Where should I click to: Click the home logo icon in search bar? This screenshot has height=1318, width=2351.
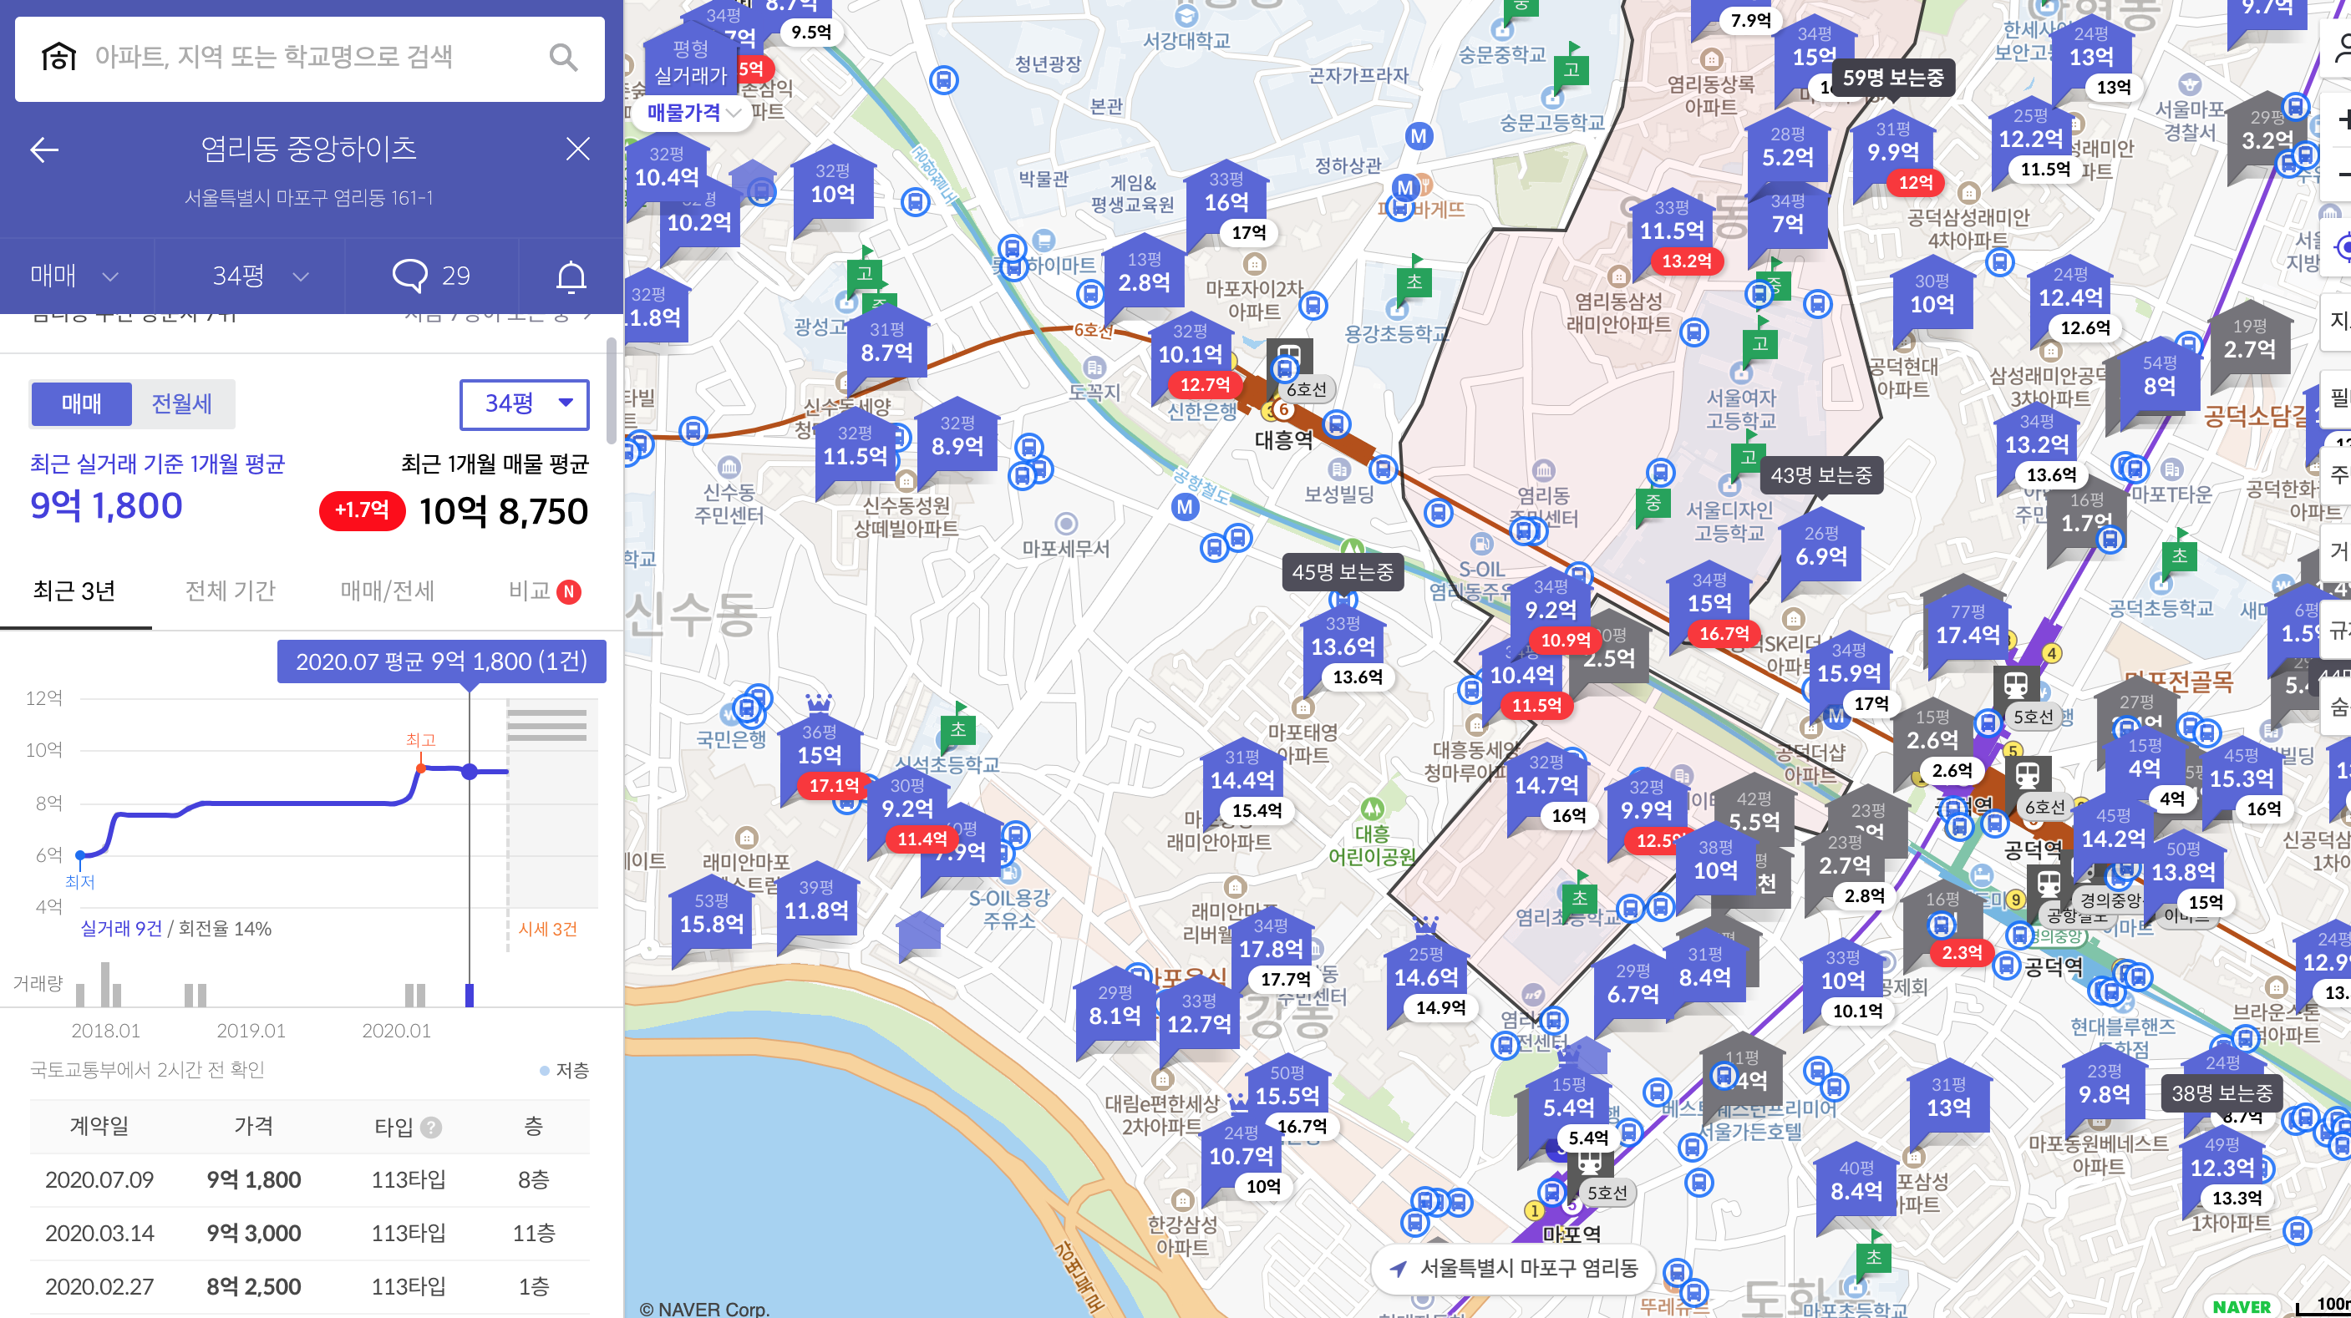coord(59,58)
